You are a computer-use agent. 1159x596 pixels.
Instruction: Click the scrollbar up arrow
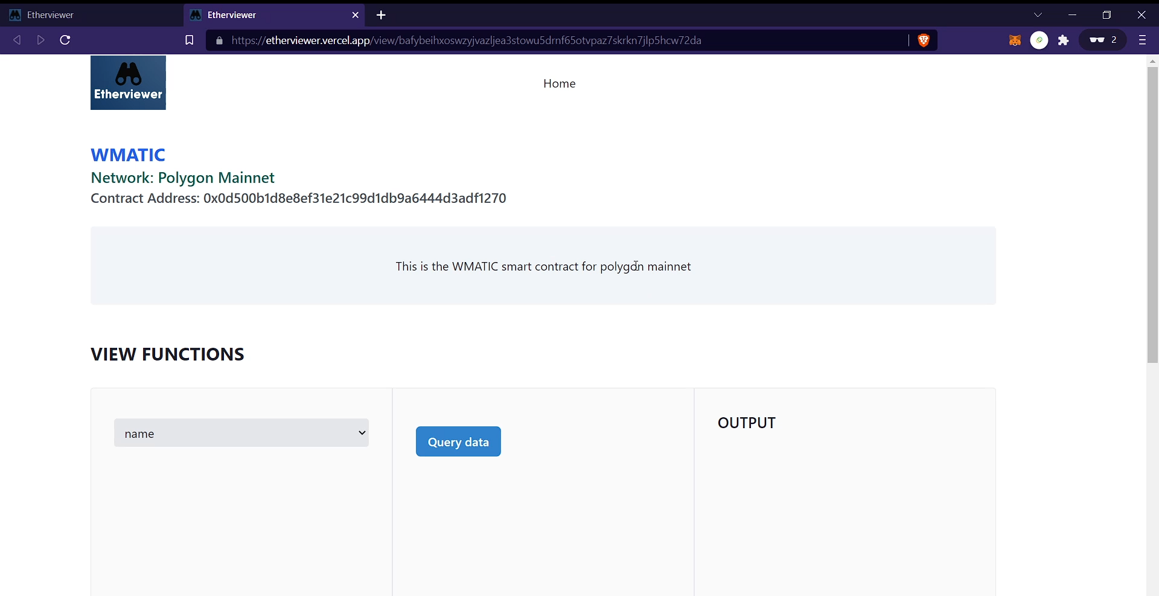1152,61
